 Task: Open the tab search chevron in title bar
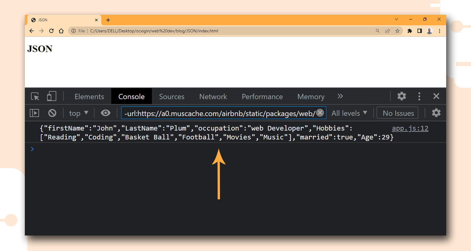tap(397, 19)
